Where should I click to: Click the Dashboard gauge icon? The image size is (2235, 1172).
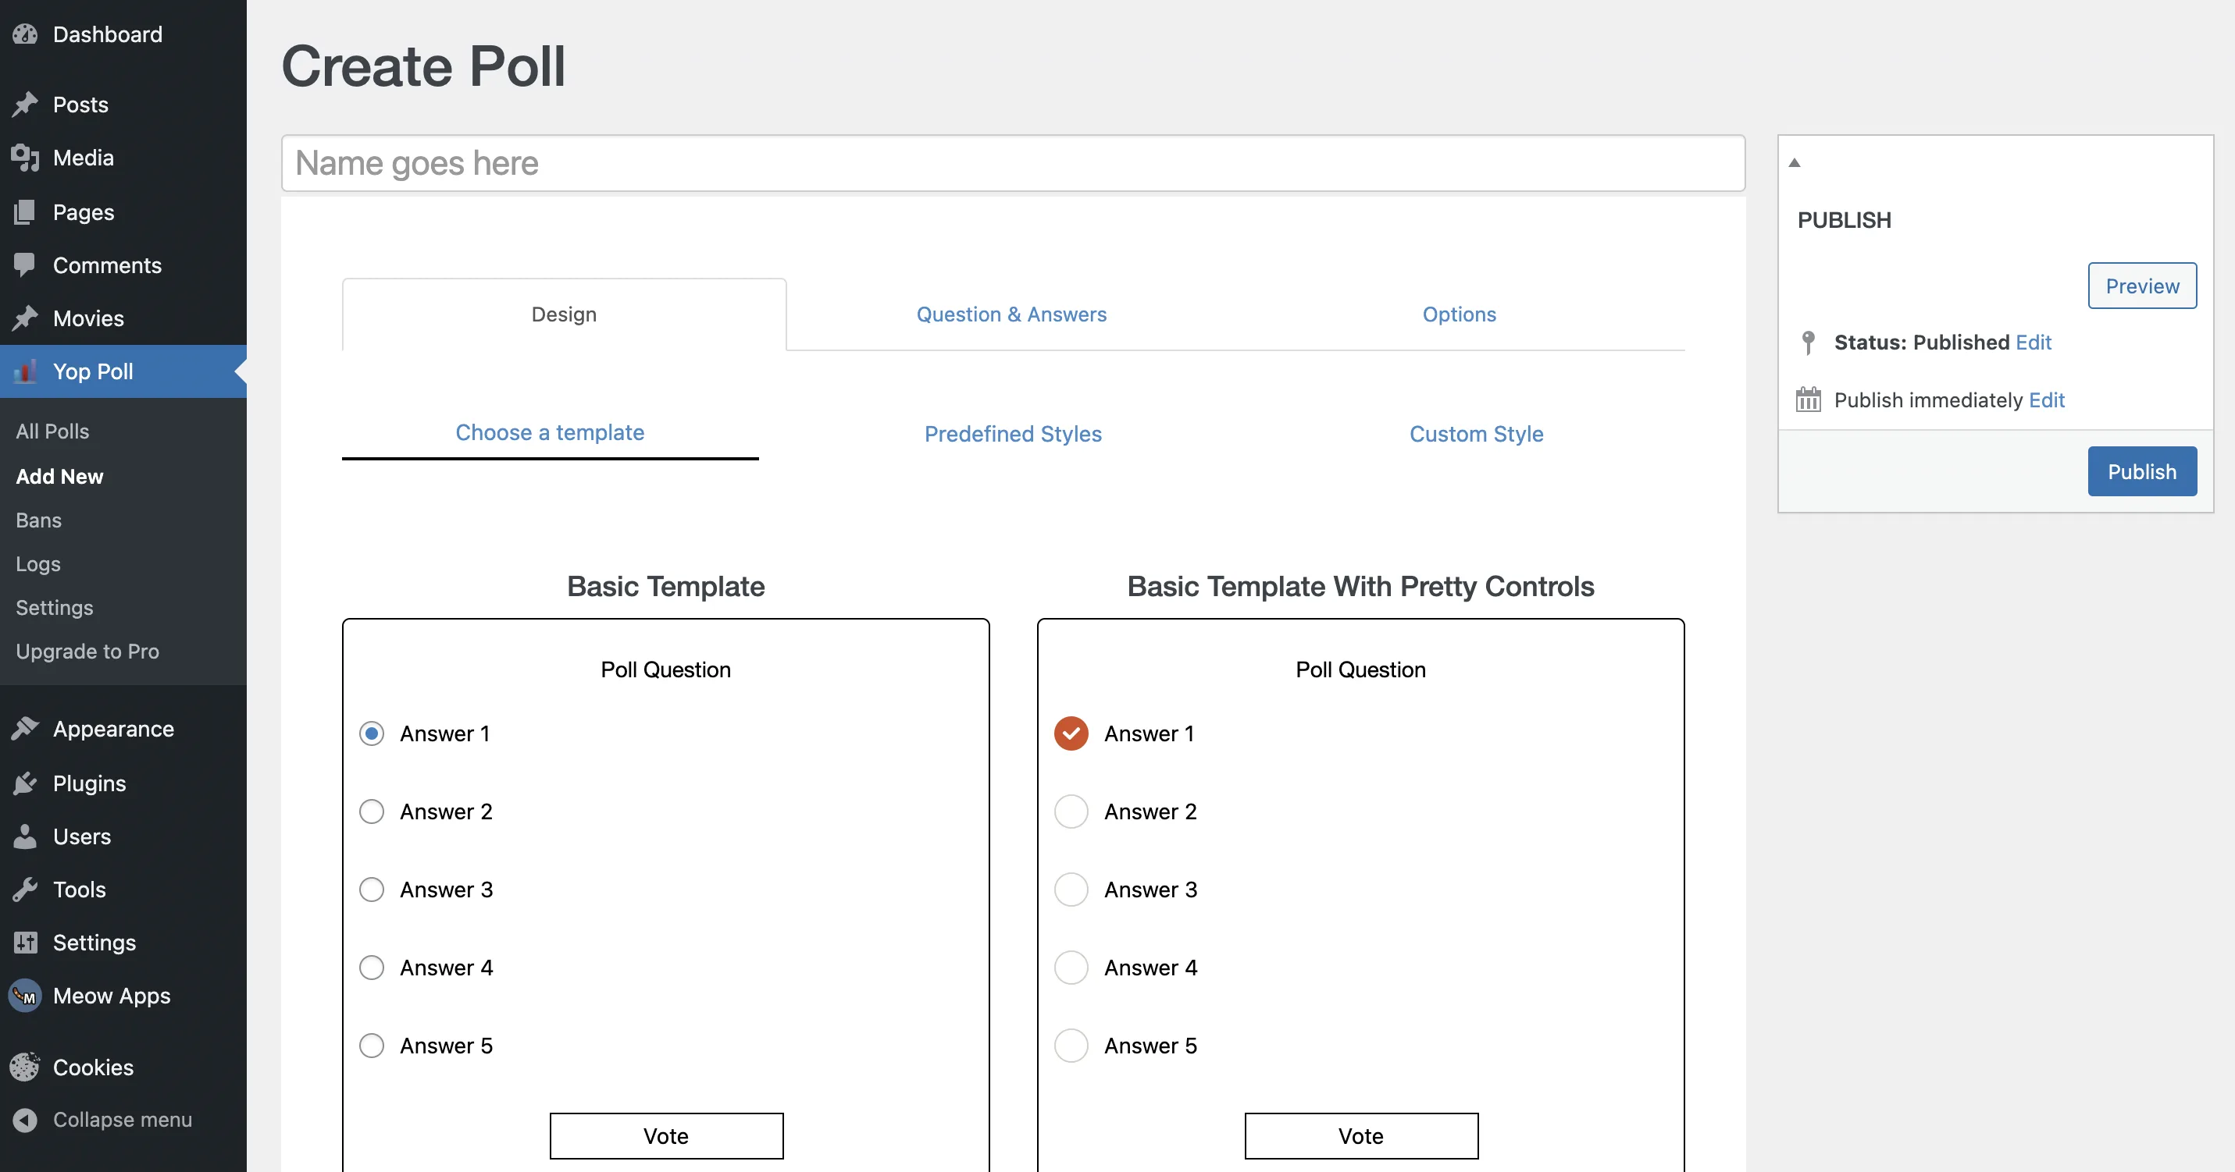click(25, 34)
